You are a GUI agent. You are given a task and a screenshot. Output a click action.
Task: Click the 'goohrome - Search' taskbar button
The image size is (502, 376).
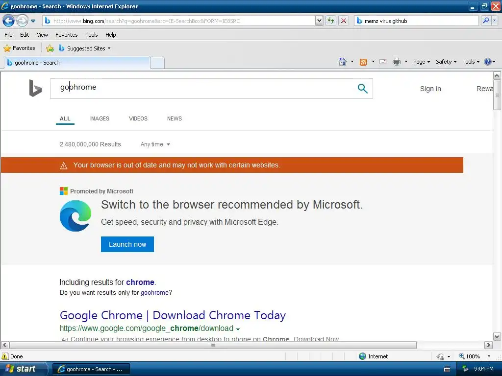tap(91, 369)
